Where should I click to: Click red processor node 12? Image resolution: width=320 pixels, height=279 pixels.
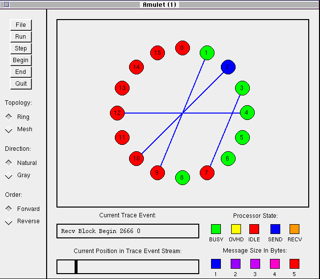tap(117, 113)
